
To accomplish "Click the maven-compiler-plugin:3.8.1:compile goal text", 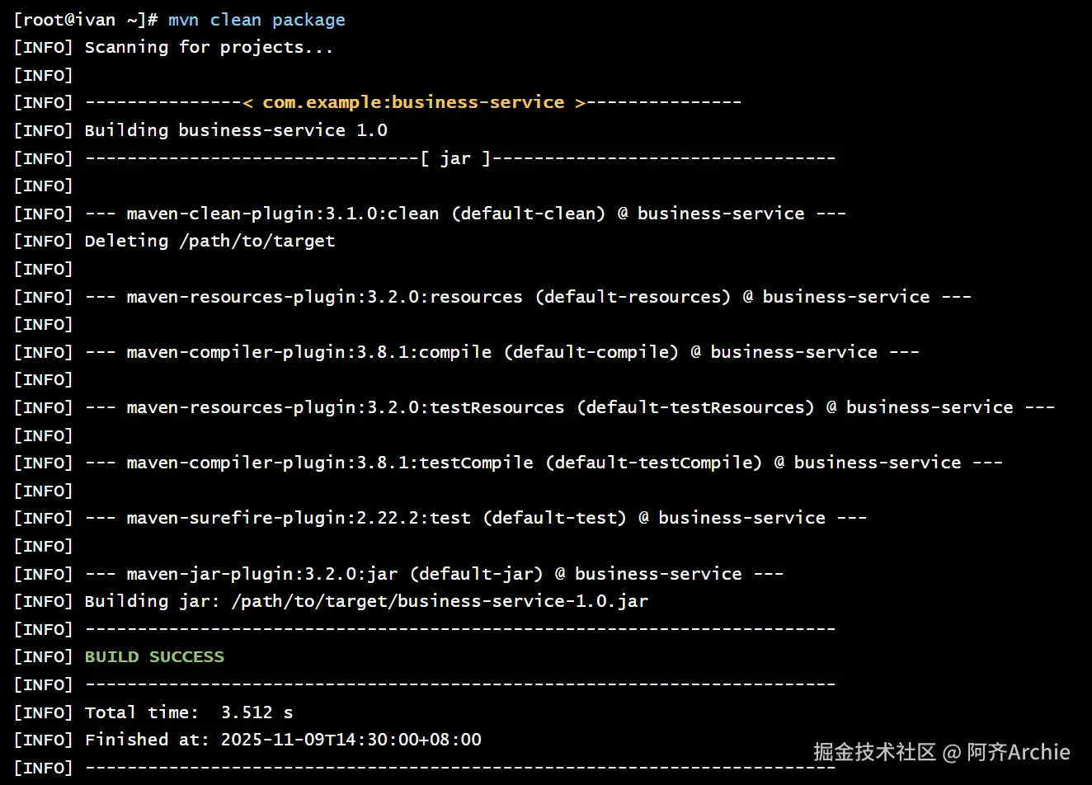I will pyautogui.click(x=308, y=352).
